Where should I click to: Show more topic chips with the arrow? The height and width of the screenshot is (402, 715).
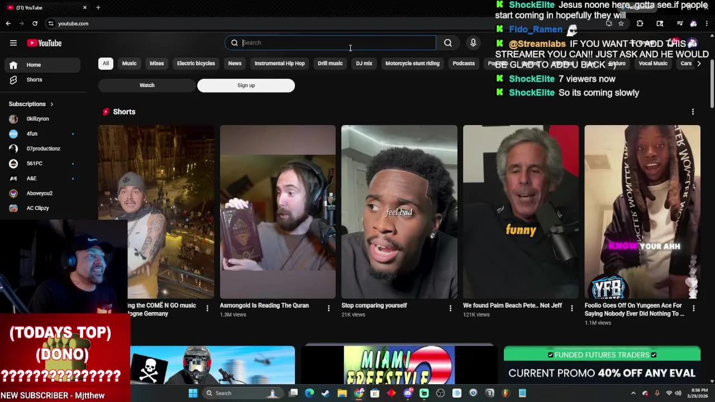(699, 64)
